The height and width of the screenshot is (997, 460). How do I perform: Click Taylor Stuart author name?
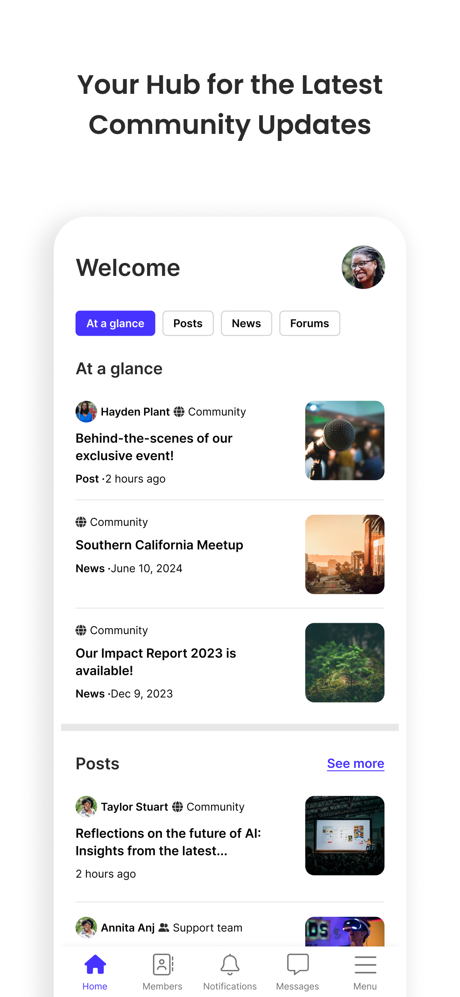(134, 807)
